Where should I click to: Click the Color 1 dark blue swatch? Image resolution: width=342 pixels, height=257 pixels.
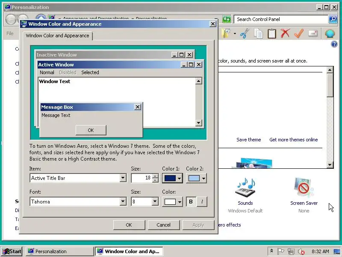point(170,178)
